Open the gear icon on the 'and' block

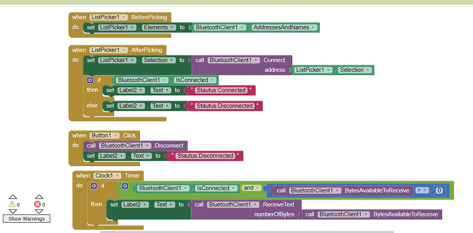coord(125,185)
